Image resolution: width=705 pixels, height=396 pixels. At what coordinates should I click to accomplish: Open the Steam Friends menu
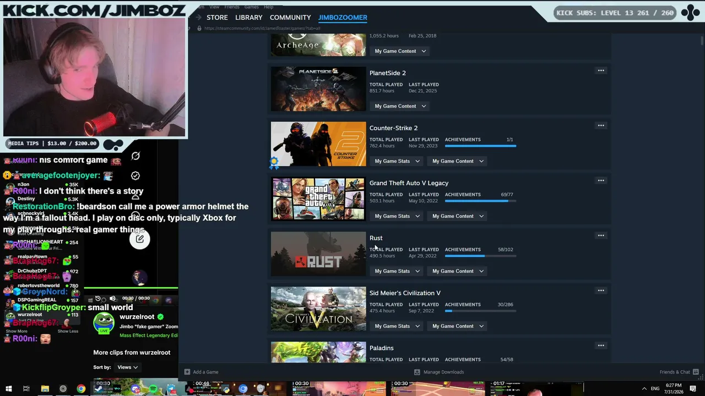pos(232,7)
